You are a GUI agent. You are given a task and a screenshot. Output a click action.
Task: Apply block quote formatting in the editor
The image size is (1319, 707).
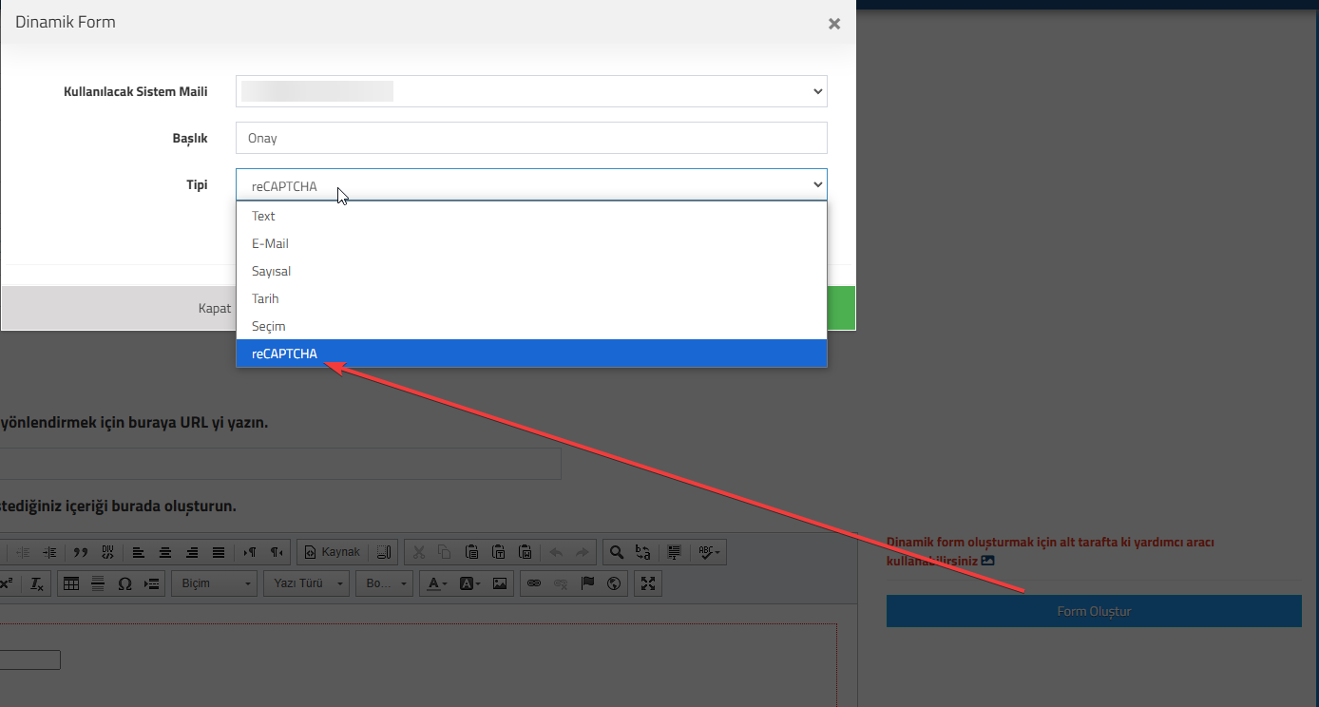point(81,552)
